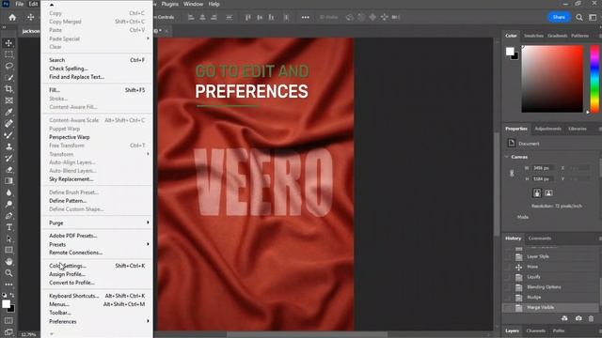The width and height of the screenshot is (602, 338).
Task: Select the Pen tool
Action: tap(8, 215)
